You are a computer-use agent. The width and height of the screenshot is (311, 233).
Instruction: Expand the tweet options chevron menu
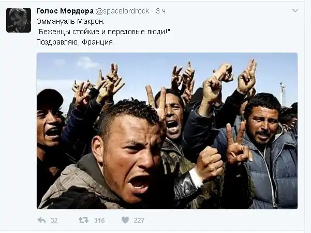tap(295, 10)
